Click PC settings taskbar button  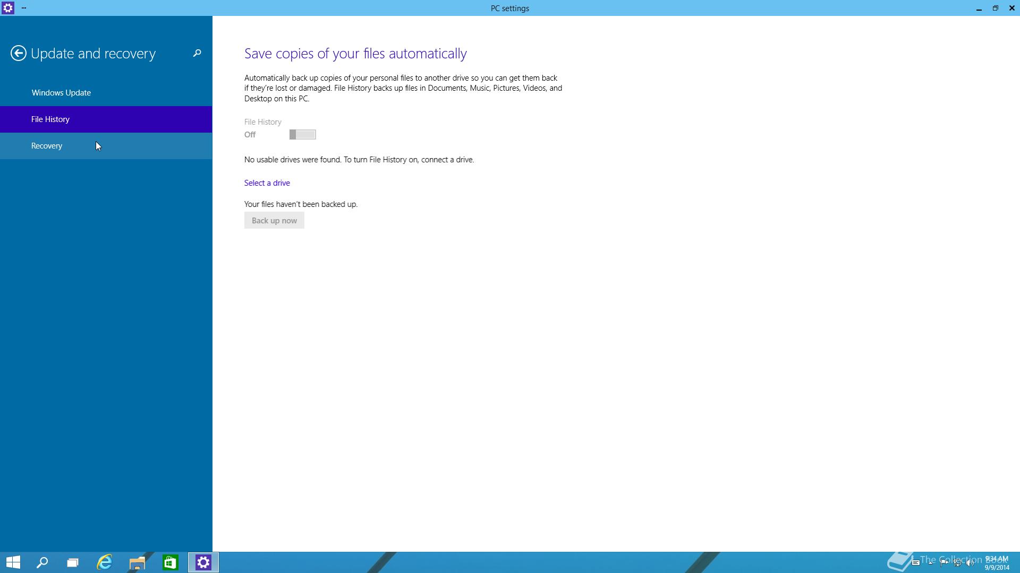pyautogui.click(x=203, y=562)
